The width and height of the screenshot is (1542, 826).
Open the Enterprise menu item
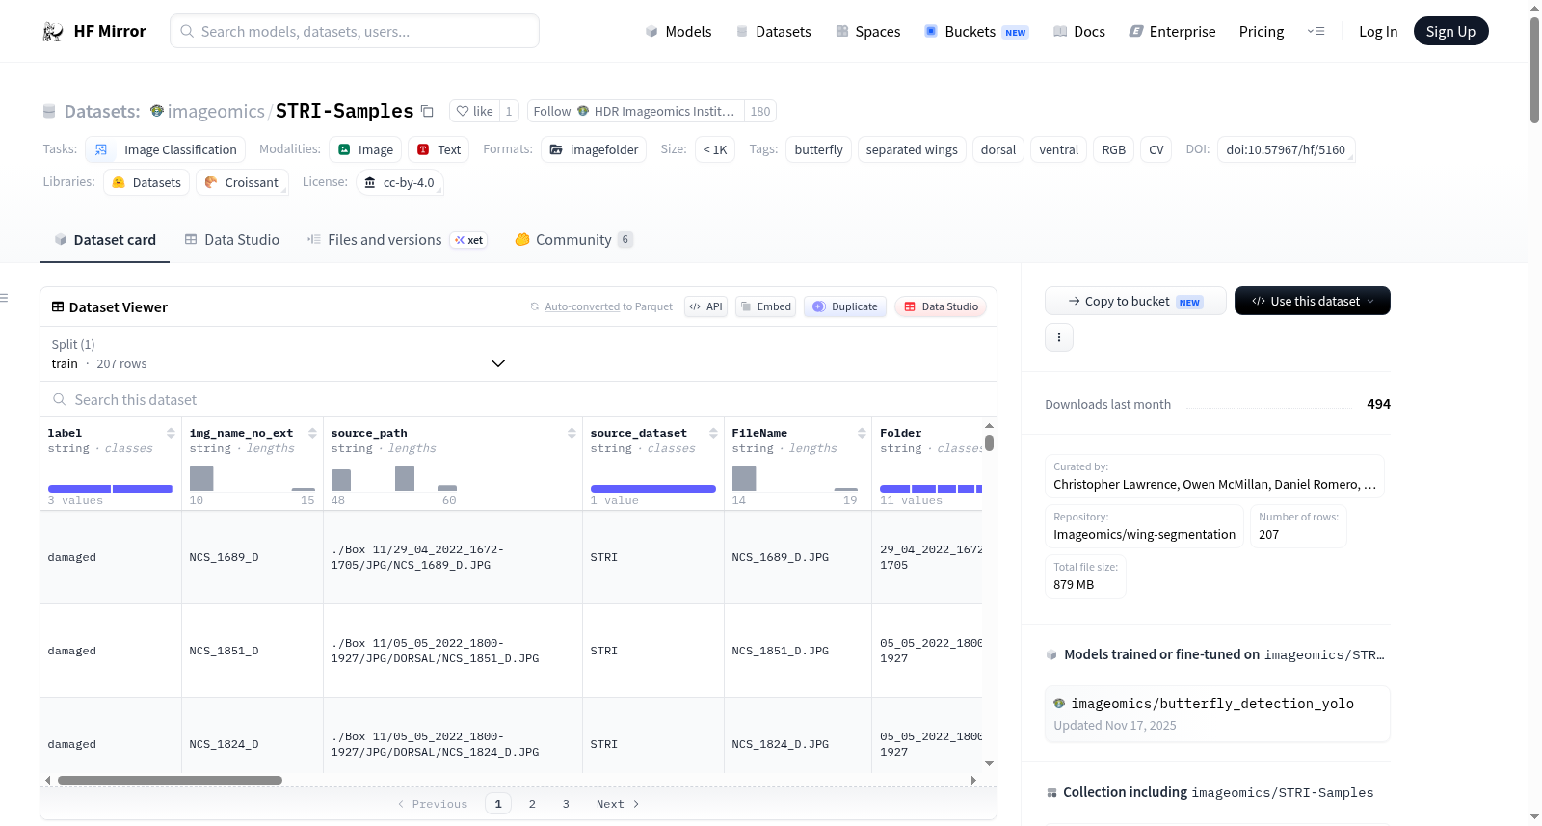(1172, 32)
